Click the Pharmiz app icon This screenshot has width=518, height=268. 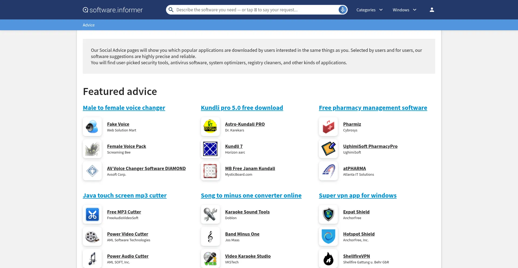pos(328,127)
